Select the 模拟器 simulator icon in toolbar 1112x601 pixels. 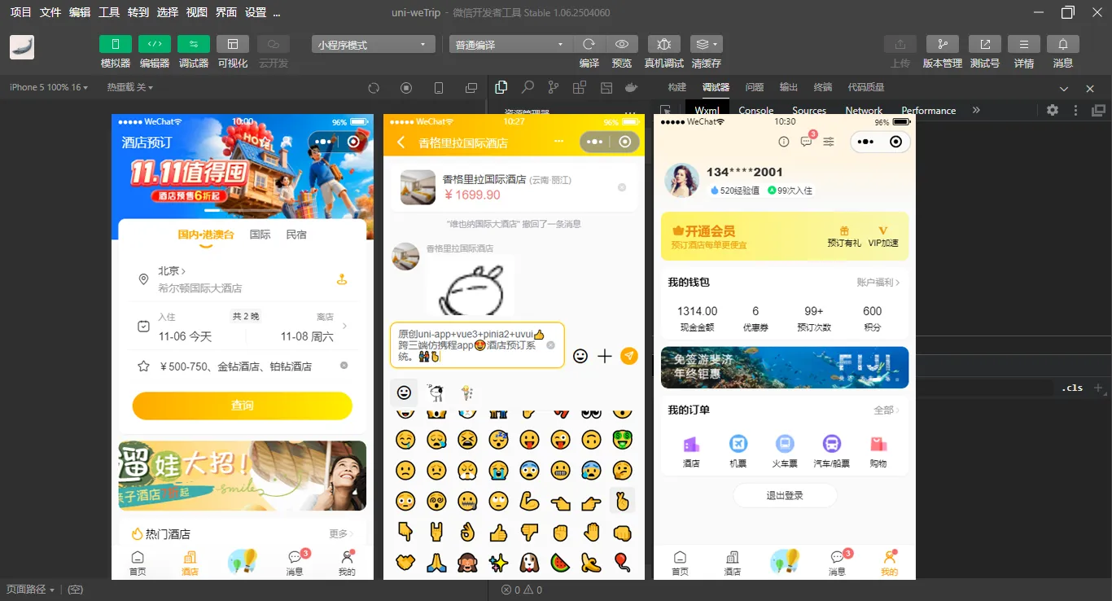(x=115, y=44)
